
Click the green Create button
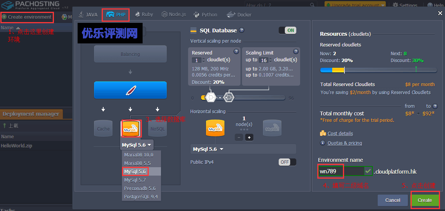point(425,200)
